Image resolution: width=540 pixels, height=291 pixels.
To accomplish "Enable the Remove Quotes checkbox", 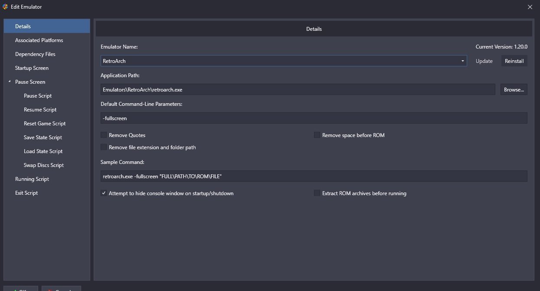I will [x=104, y=135].
